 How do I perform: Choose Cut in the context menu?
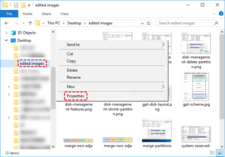tap(112, 54)
